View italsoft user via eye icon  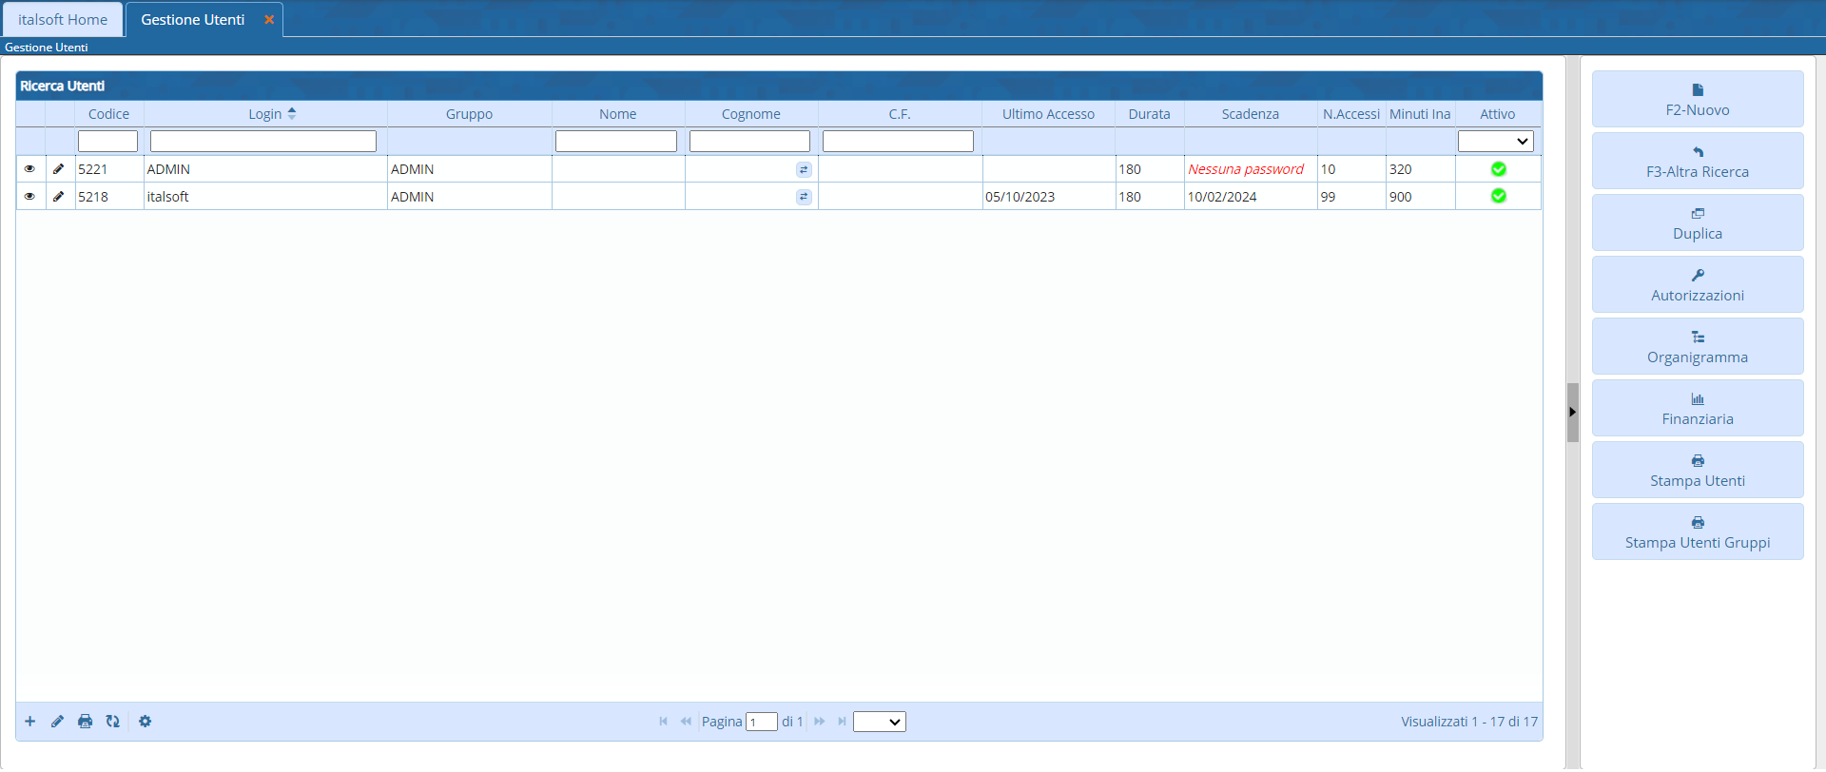pyautogui.click(x=30, y=197)
